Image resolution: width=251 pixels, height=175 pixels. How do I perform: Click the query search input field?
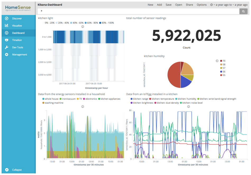(139, 11)
